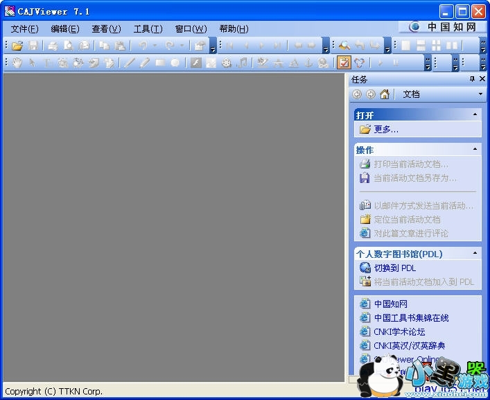
Task: Collapse the 个人数字图书馆(PDL) section
Action: [475, 253]
